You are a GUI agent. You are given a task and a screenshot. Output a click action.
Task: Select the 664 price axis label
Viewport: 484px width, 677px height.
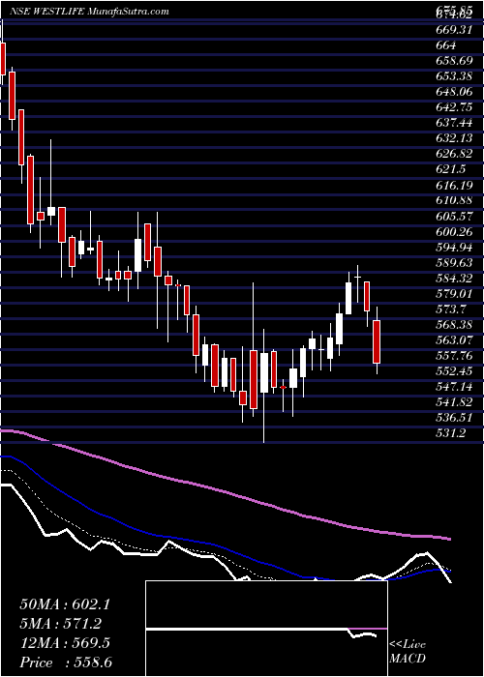(x=447, y=45)
